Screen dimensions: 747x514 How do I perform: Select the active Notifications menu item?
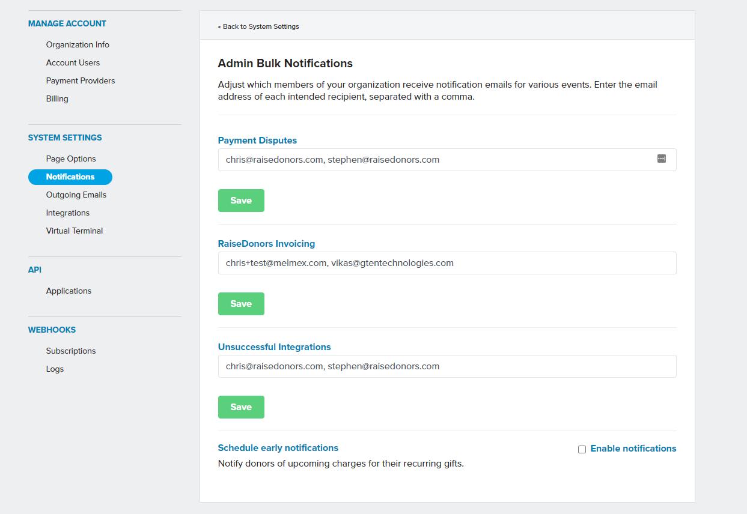70,177
